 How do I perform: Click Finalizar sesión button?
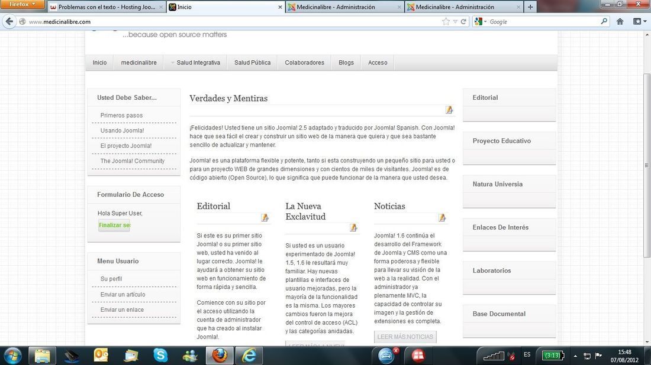coord(114,225)
